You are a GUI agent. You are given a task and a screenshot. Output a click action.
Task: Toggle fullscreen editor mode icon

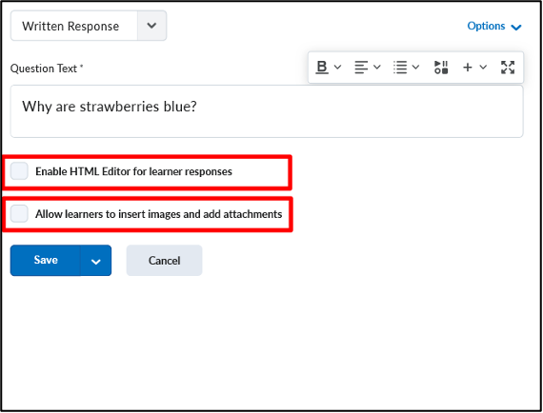[x=508, y=68]
